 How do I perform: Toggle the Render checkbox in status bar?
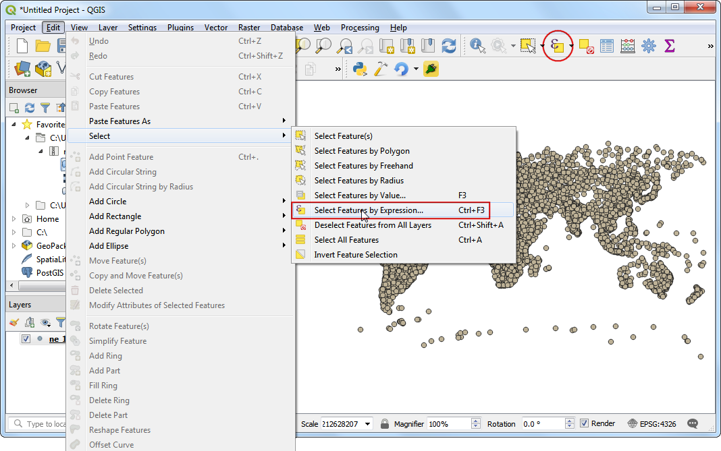coord(585,423)
